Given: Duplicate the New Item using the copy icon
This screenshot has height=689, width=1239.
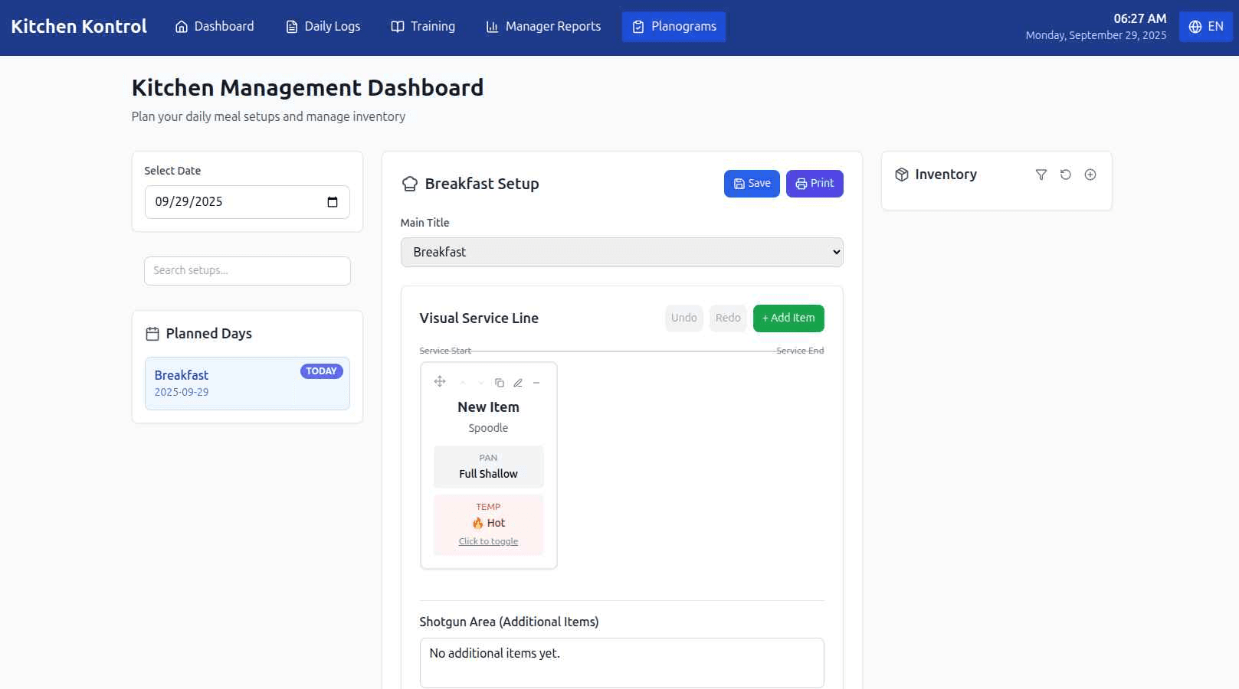Looking at the screenshot, I should (x=500, y=381).
